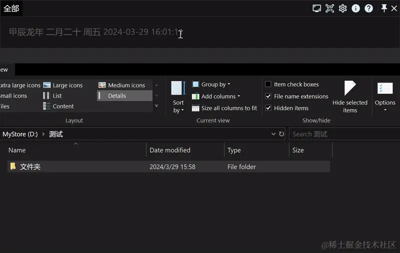
Task: Click MyStore (D:) in address path
Action: pos(20,134)
